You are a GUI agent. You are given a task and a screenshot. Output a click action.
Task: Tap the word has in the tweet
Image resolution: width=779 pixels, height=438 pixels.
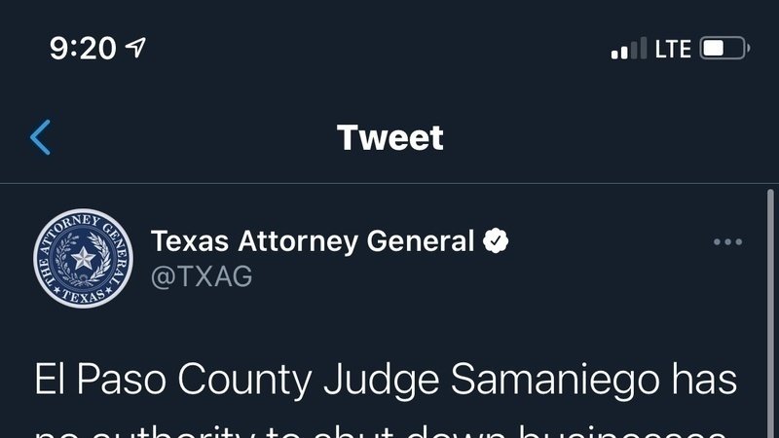(x=708, y=380)
